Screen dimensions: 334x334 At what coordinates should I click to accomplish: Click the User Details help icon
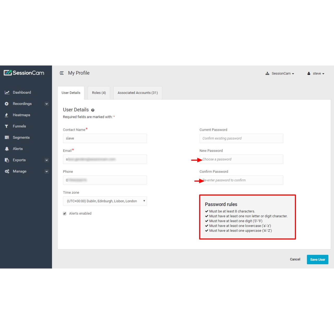[x=93, y=110]
